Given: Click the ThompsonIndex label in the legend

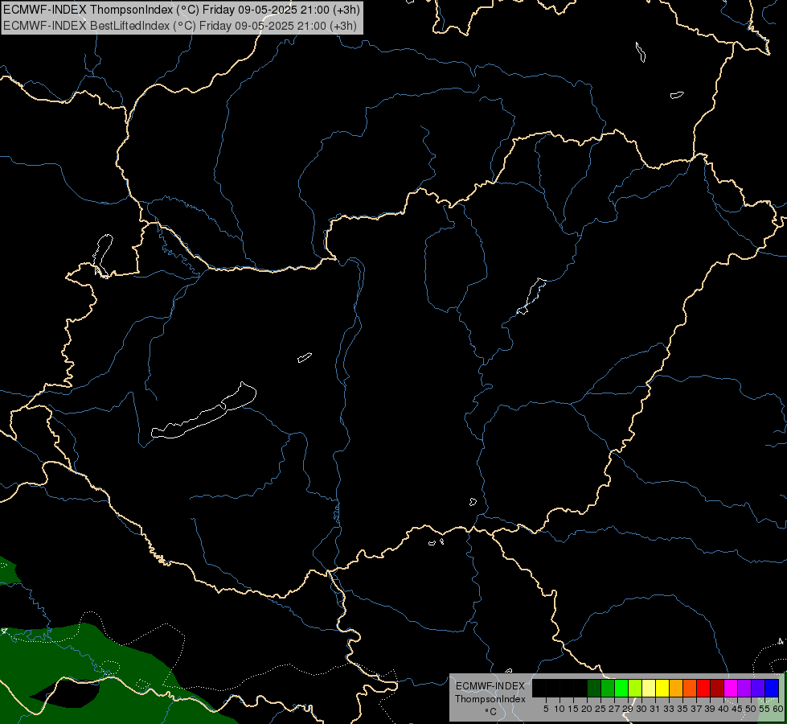Looking at the screenshot, I should [x=490, y=699].
